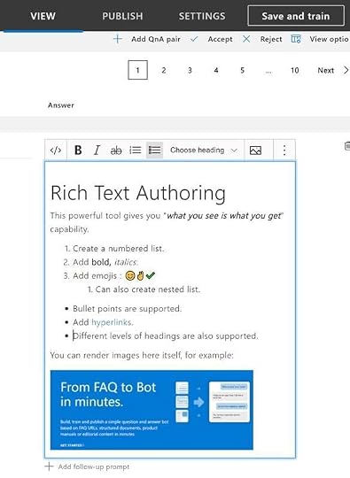Apply italic formatting

(x=97, y=150)
